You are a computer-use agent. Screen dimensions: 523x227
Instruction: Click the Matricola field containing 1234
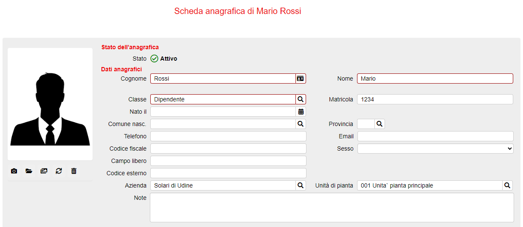coord(435,99)
